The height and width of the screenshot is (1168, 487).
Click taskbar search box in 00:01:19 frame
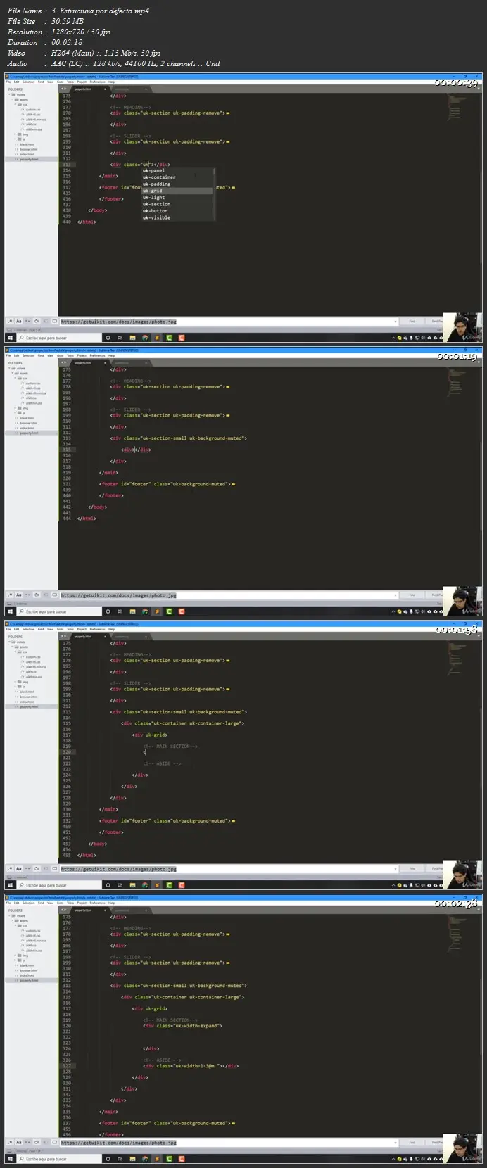[x=60, y=611]
